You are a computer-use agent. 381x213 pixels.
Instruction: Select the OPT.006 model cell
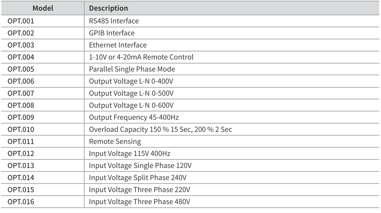21,81
